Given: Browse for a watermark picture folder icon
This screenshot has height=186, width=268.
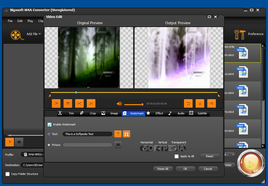Looking at the screenshot, I should (x=118, y=145).
